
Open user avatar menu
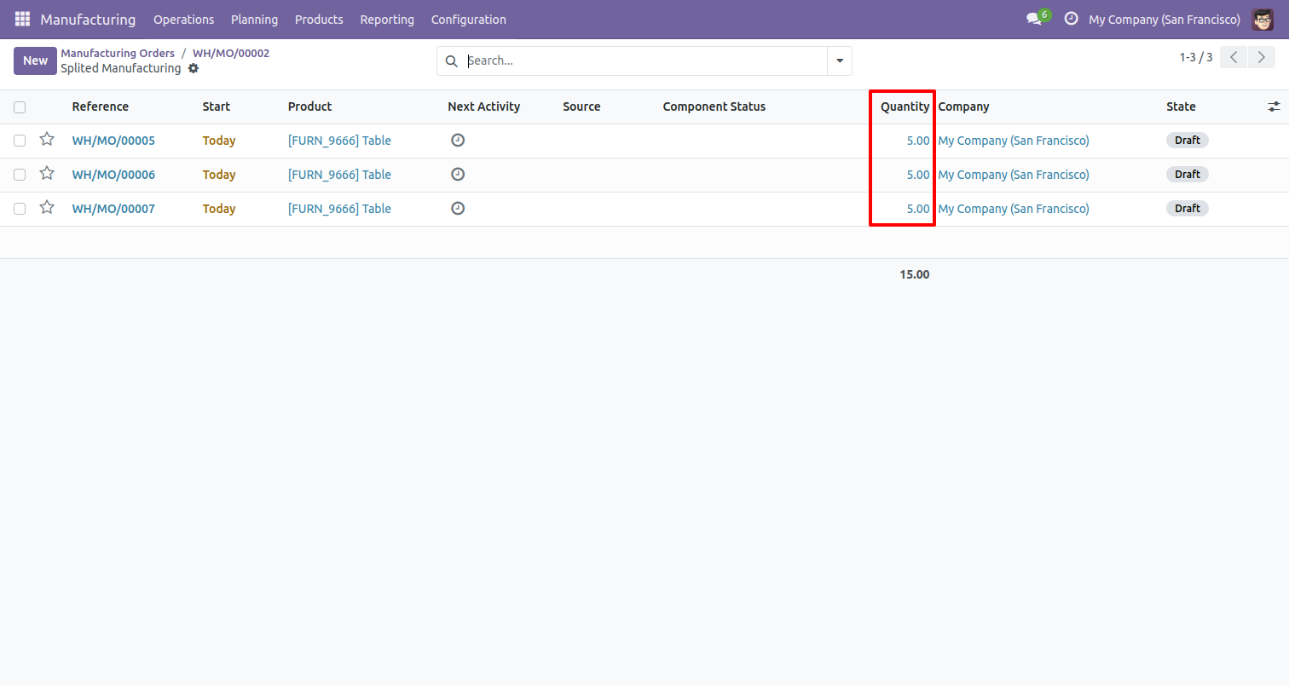click(x=1263, y=19)
